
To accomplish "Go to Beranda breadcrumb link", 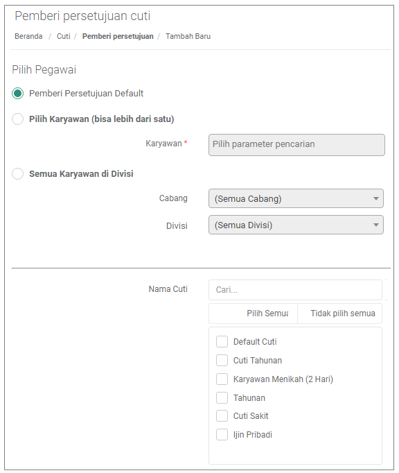I will pos(28,36).
